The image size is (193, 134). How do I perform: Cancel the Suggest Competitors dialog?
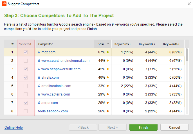[x=174, y=127]
